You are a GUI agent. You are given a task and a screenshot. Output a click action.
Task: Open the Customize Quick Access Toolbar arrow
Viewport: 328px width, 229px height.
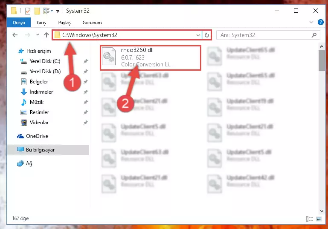pyautogui.click(x=58, y=11)
